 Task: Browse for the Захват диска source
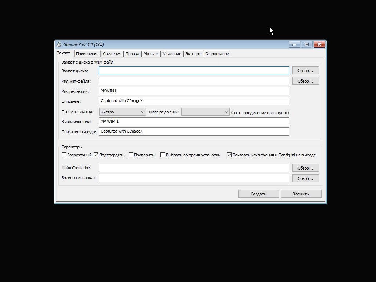305,70
